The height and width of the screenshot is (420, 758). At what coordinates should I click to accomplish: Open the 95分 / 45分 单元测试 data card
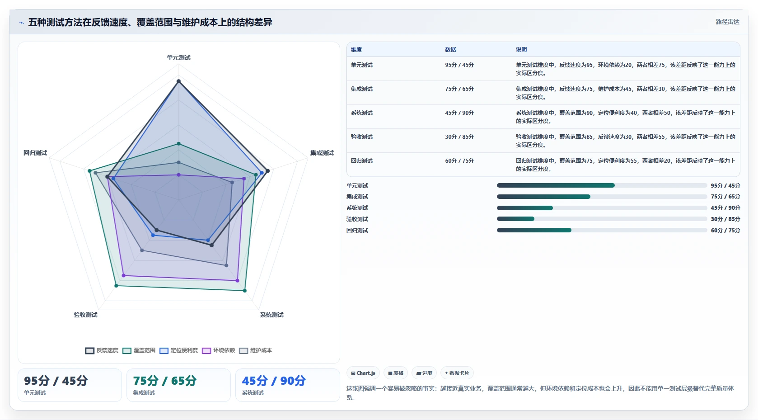70,385
